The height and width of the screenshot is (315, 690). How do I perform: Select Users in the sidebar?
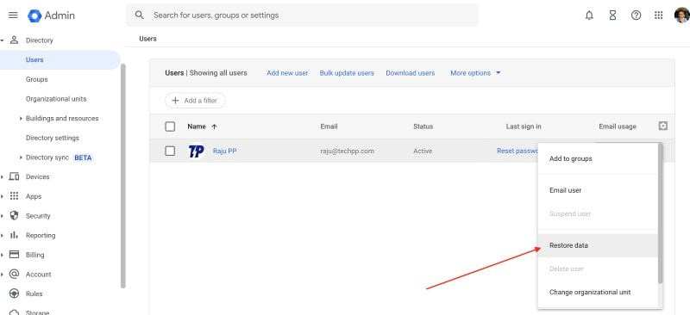click(60, 59)
